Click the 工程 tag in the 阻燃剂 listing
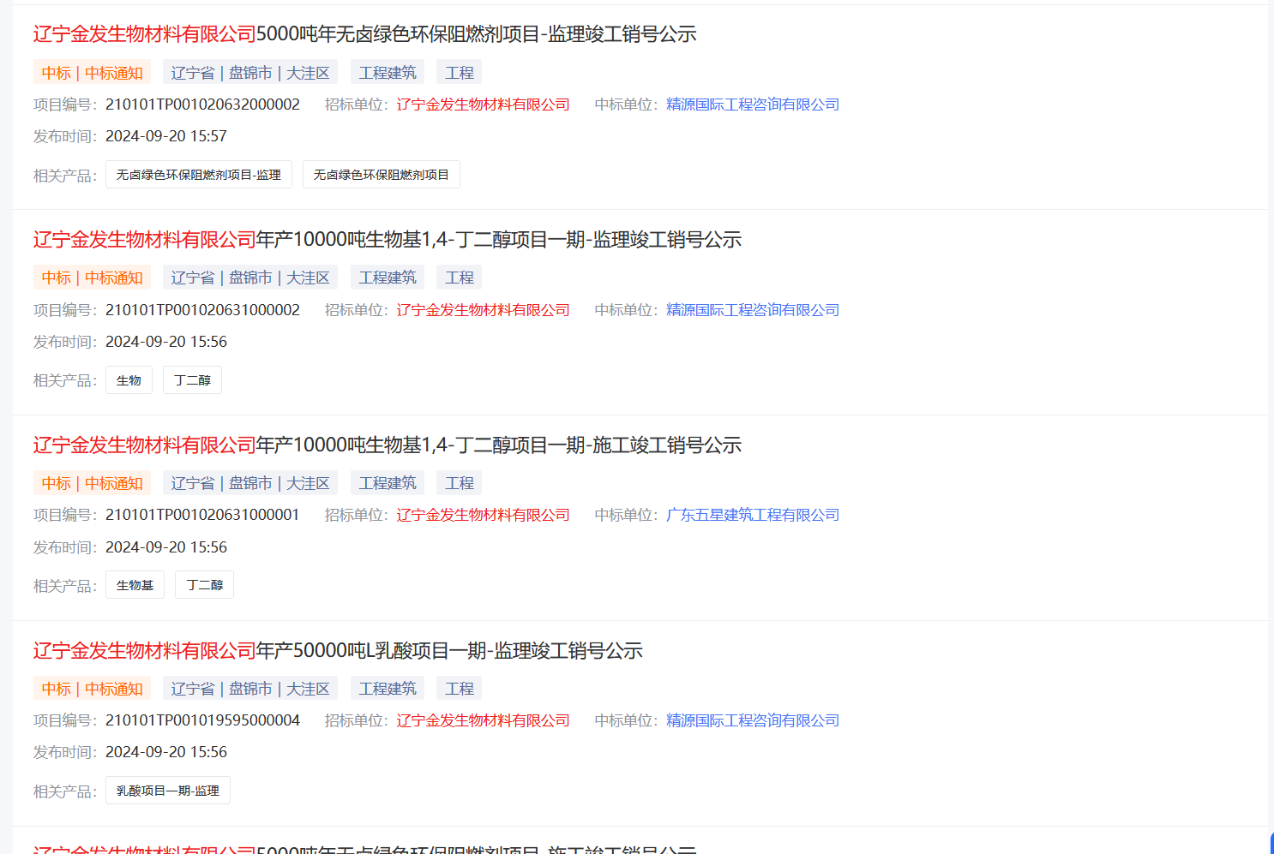Screen dimensions: 1274x854 pos(460,73)
